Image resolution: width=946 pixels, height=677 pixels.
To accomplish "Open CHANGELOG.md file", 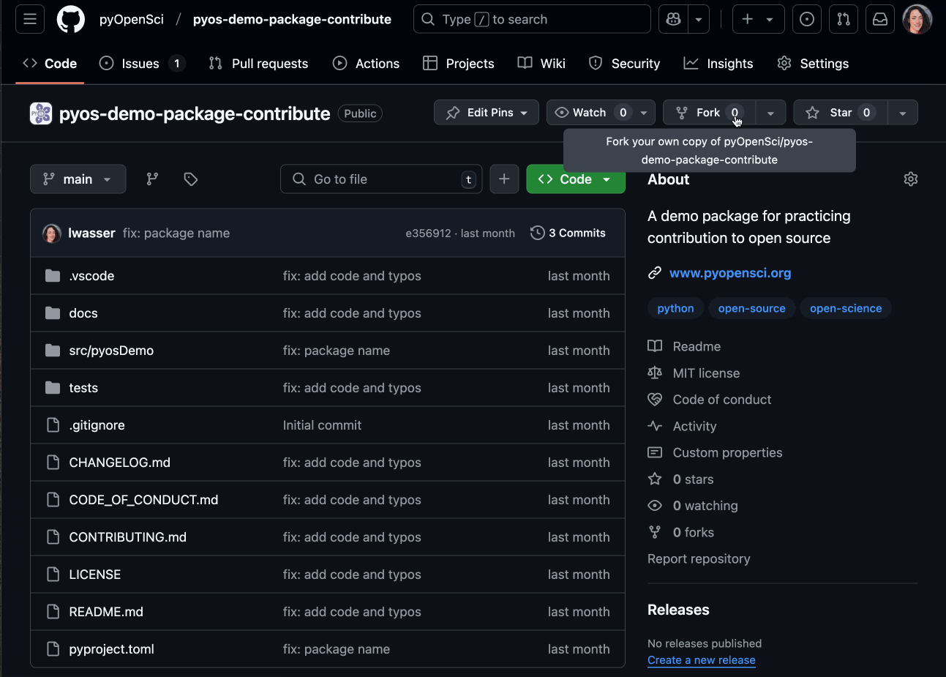I will pos(119,463).
